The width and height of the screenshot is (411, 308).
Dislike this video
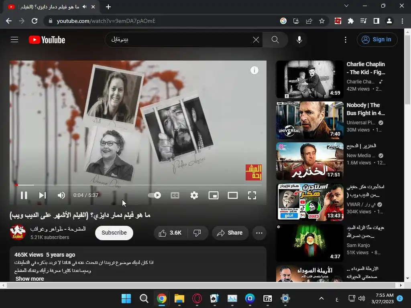(x=197, y=233)
